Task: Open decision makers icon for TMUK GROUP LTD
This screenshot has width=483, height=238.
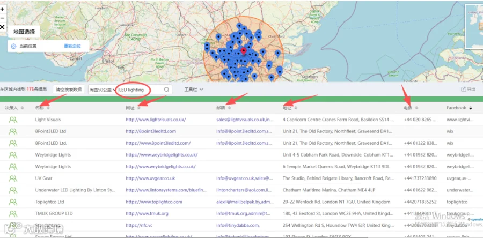Action: click(13, 214)
